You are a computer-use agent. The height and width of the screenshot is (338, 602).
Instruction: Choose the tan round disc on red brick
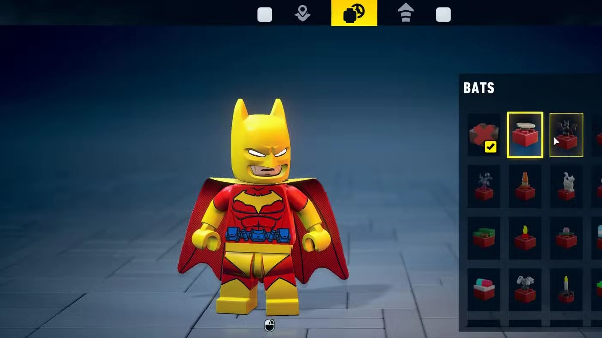click(x=525, y=135)
